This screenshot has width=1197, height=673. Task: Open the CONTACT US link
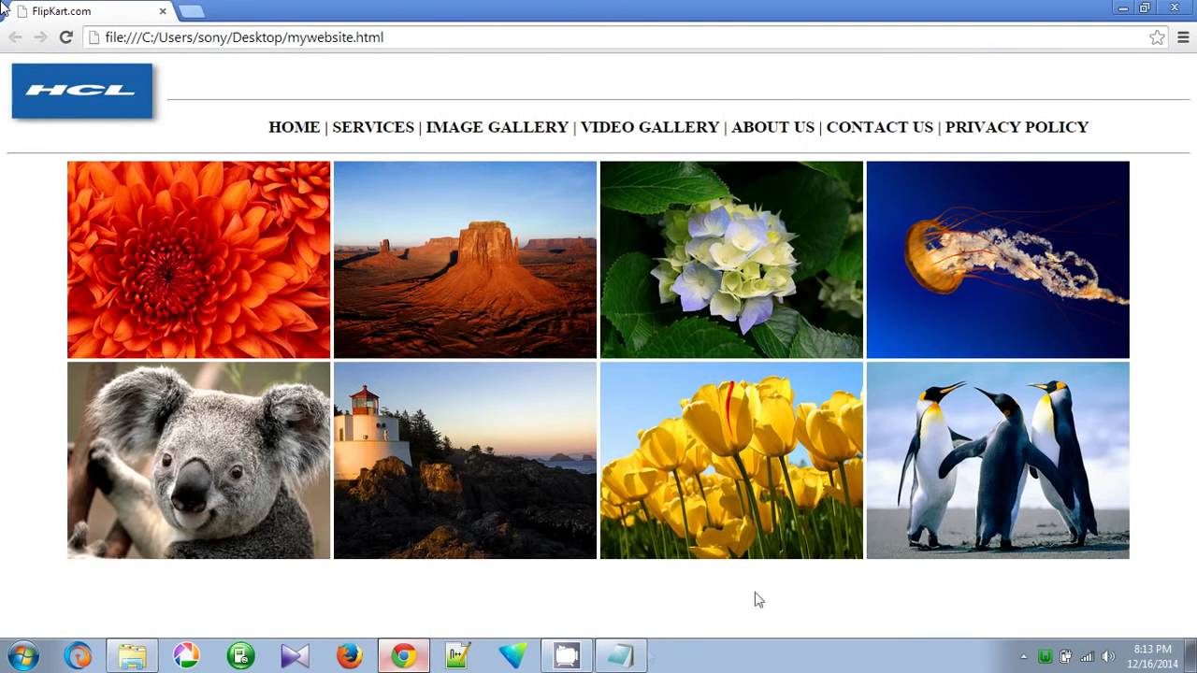(879, 127)
